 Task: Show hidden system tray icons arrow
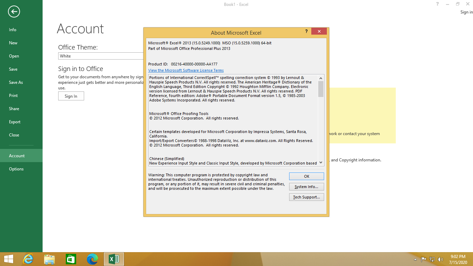(x=415, y=259)
